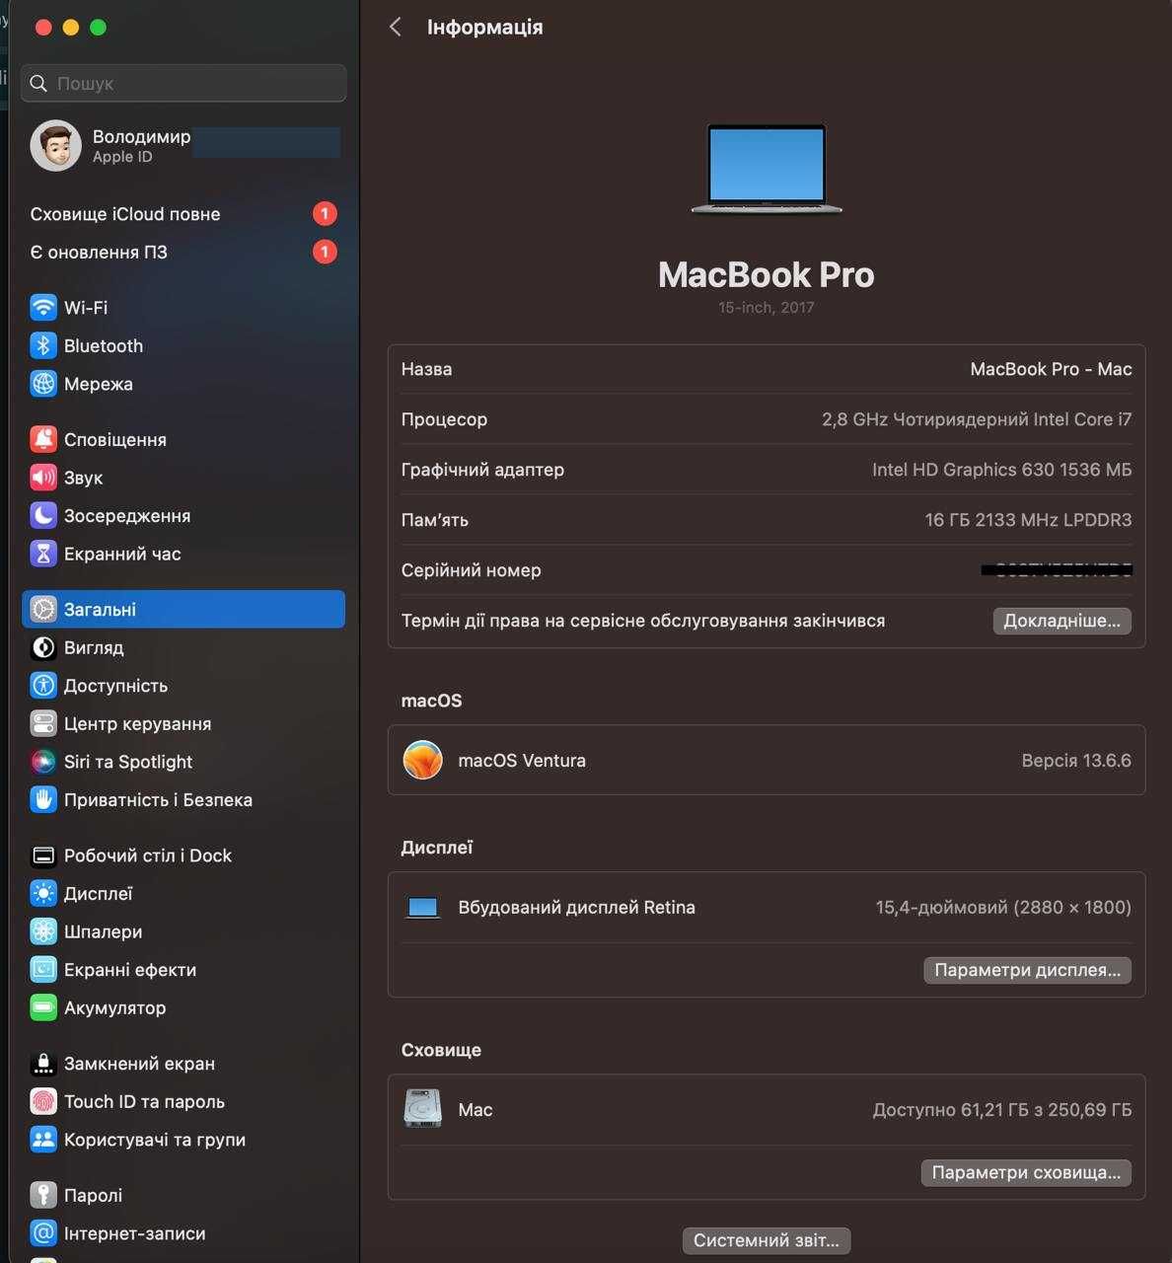Open Звук speaker icon

pyautogui.click(x=43, y=478)
